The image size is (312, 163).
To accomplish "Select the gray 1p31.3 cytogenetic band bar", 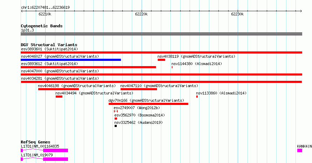I will [161, 34].
